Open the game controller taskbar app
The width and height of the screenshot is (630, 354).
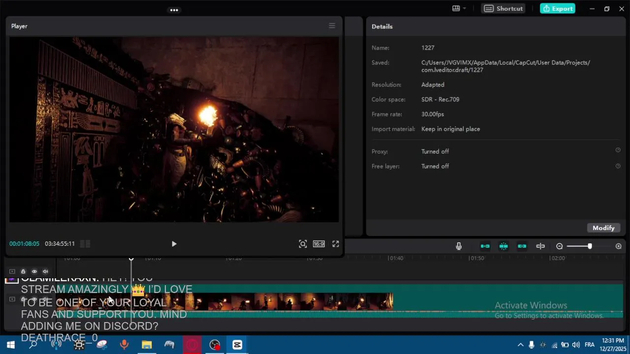click(169, 345)
